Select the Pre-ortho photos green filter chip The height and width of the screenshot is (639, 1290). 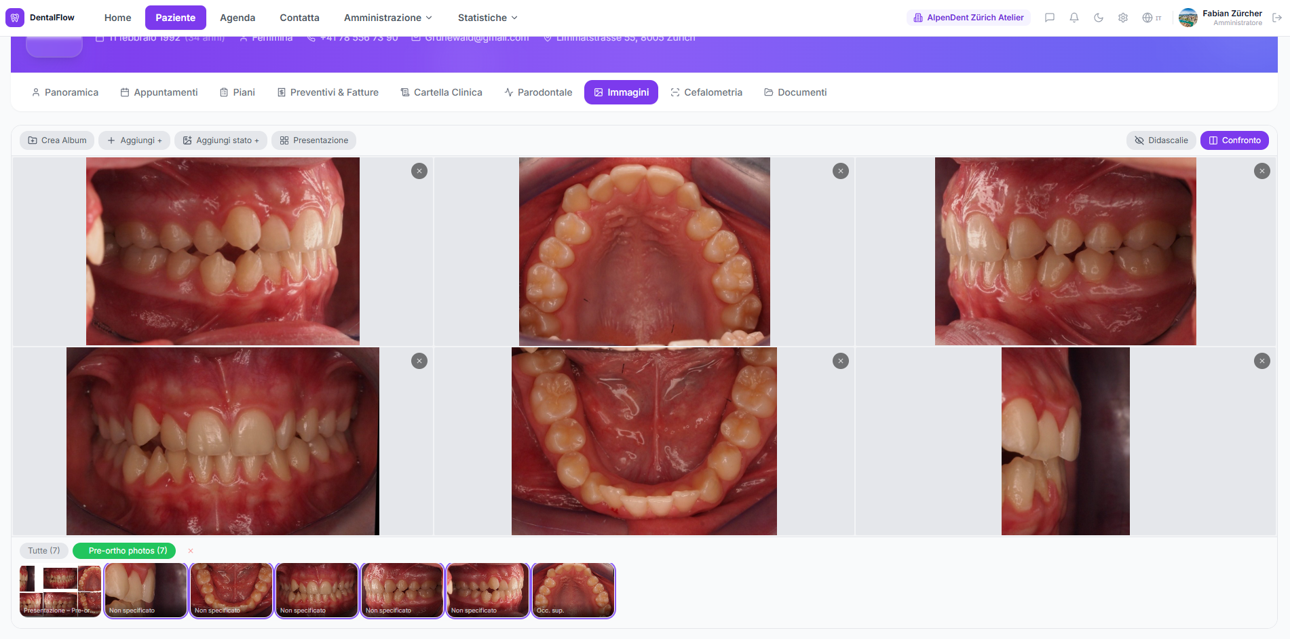coord(124,551)
